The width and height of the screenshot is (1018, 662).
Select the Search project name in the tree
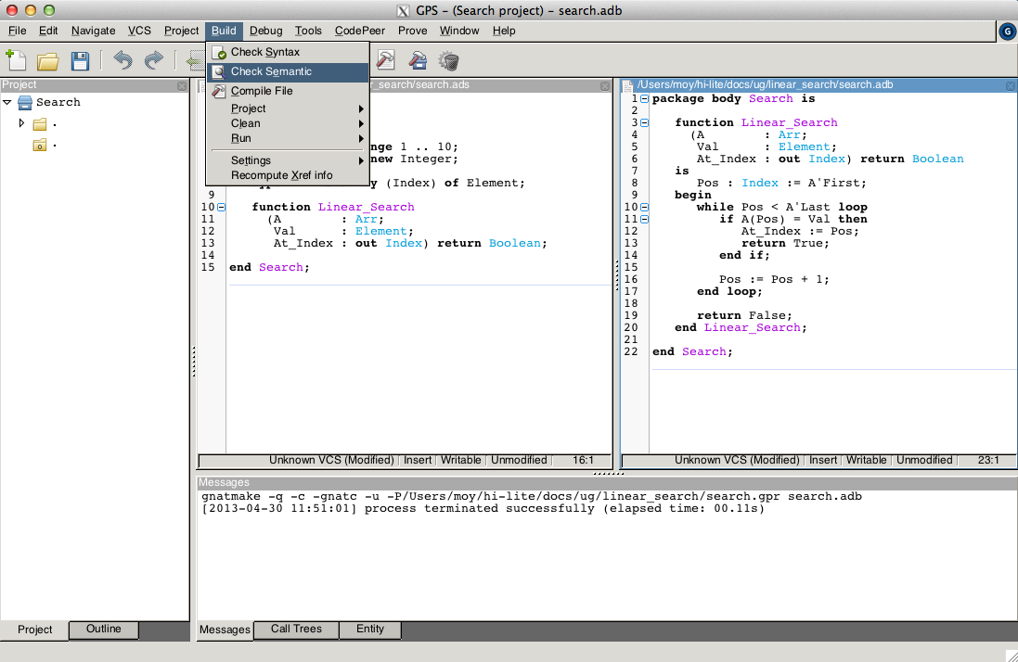[x=58, y=102]
